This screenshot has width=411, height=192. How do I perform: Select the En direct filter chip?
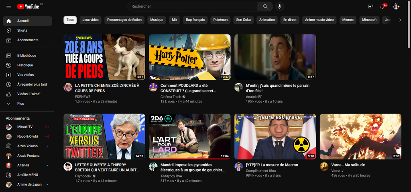pyautogui.click(x=290, y=20)
